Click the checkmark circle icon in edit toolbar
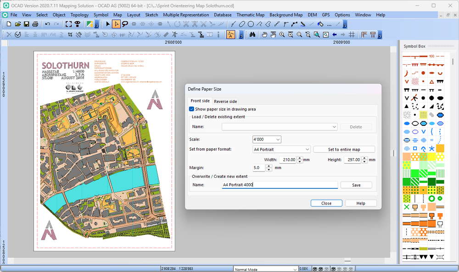This screenshot has width=459, height=272. pos(18,34)
